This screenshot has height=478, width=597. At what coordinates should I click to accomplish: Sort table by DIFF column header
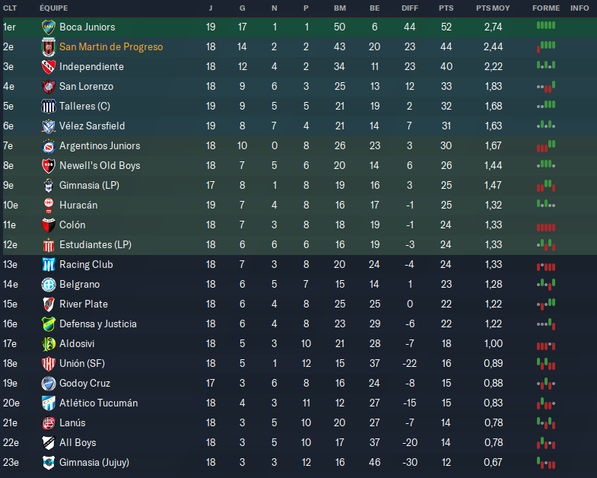(x=410, y=8)
